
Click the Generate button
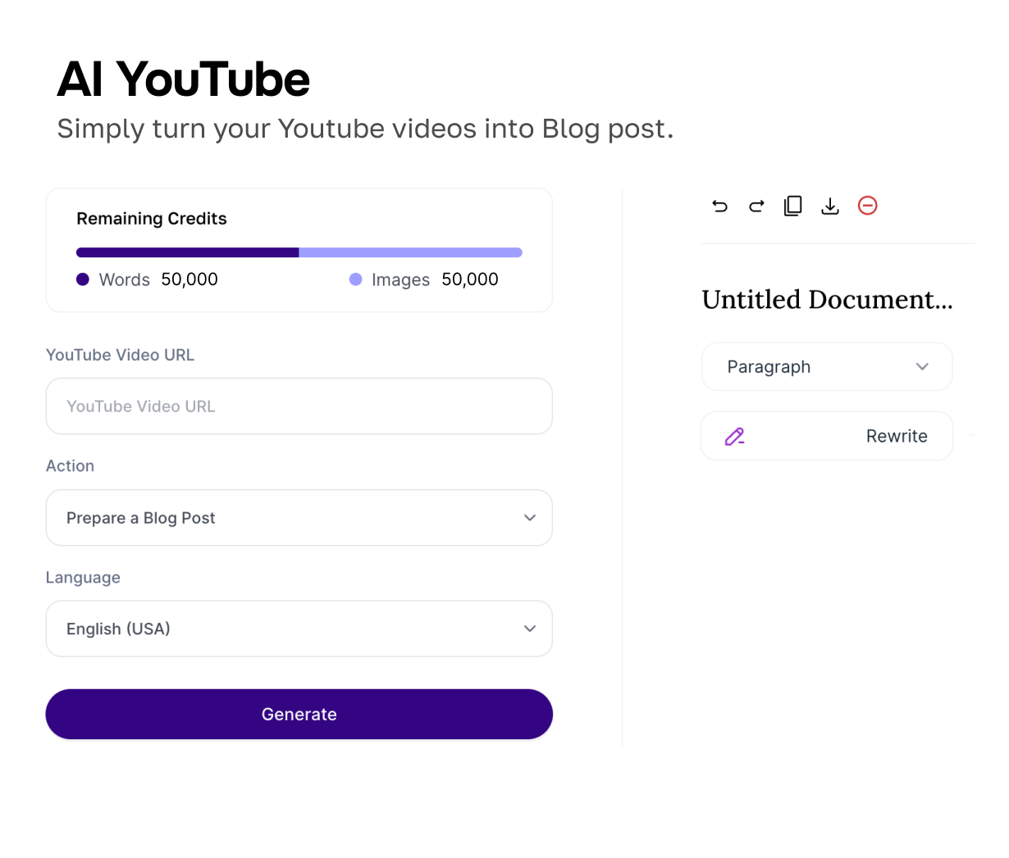[299, 715]
